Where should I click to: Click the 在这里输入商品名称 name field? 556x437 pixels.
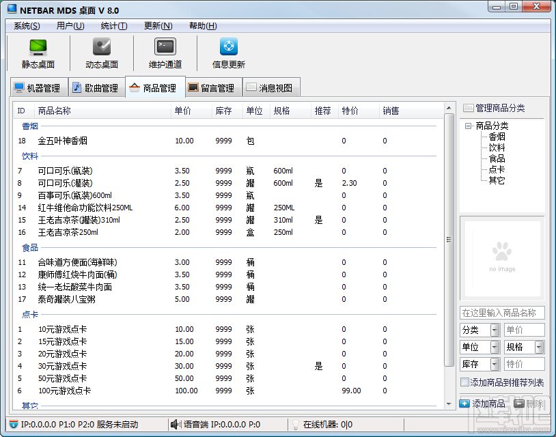point(502,313)
